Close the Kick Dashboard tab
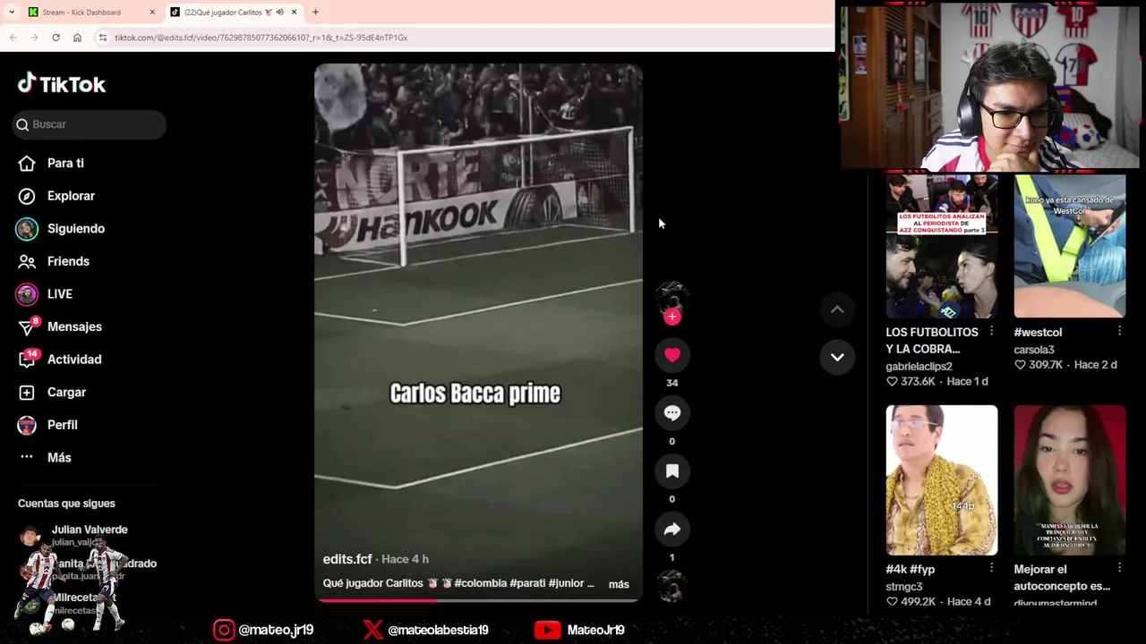The image size is (1146, 644). [152, 13]
